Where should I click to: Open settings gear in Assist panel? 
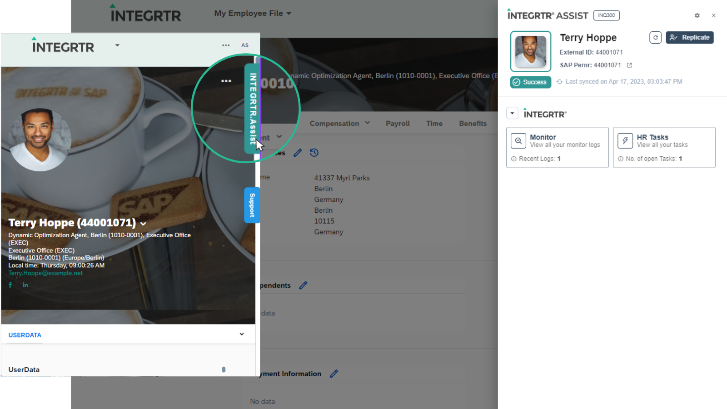(x=697, y=15)
